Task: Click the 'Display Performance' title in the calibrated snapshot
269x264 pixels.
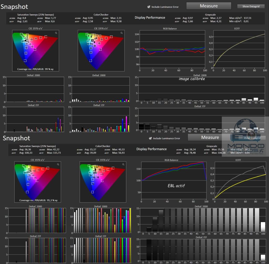Action: click(150, 18)
